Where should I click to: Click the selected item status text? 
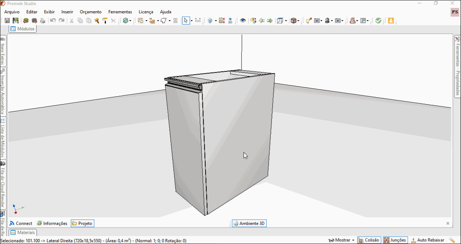point(93,241)
